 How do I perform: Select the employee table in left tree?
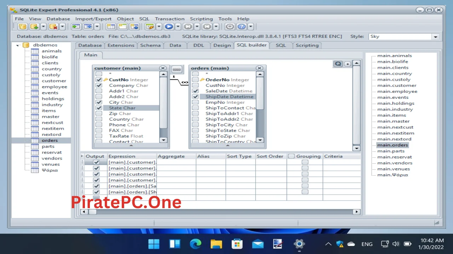coord(54,87)
